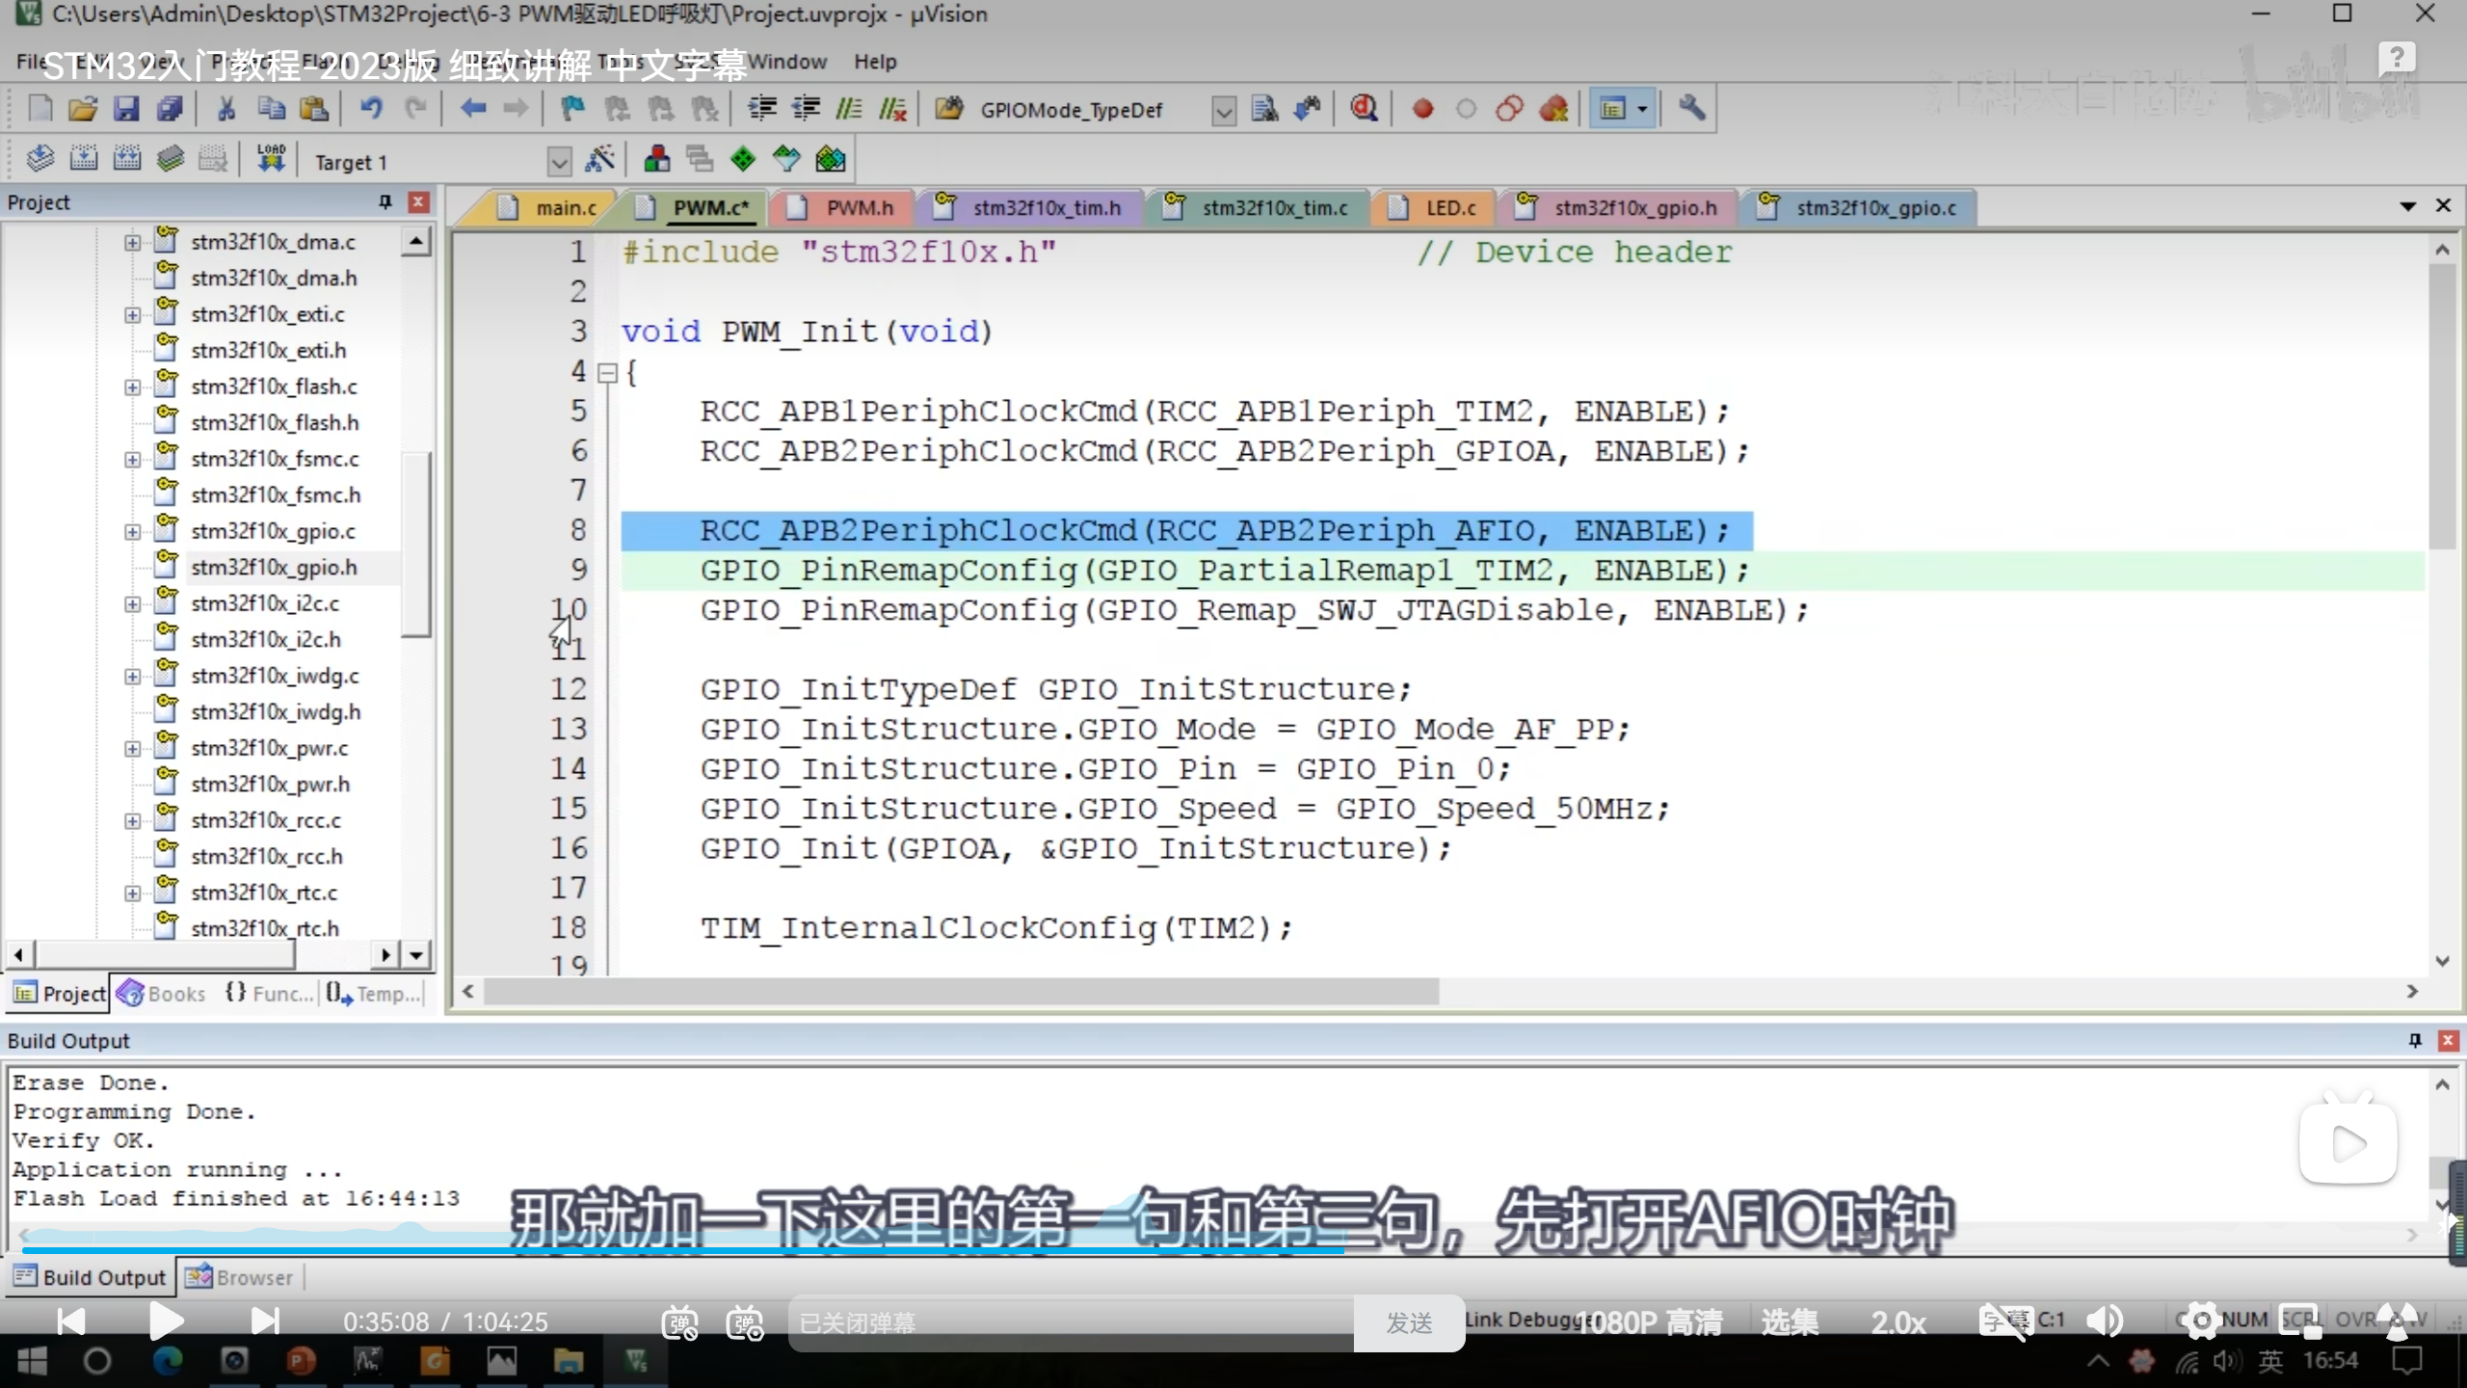Click the Undo arrow icon
Screen dimensions: 2467x1388
pyautogui.click(x=371, y=109)
